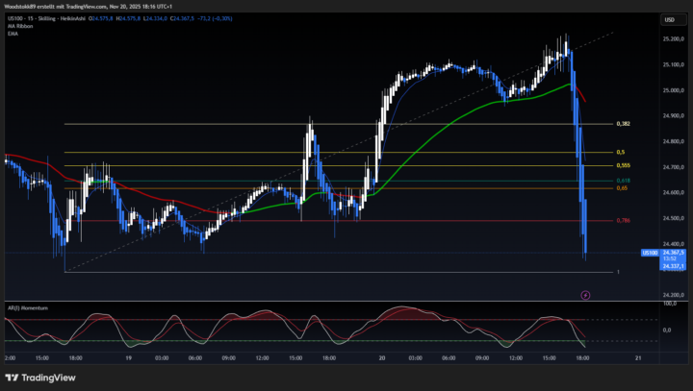Image resolution: width=693 pixels, height=391 pixels.
Task: Click the 0,65 orange Fibonacci label
Action: coord(622,188)
